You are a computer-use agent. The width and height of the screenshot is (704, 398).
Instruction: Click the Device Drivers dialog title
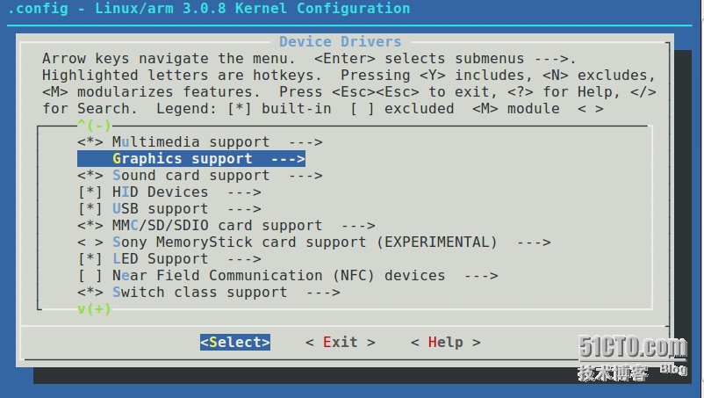pos(340,42)
